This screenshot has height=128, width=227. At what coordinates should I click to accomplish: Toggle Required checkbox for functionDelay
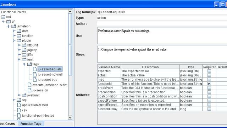pos(209,109)
